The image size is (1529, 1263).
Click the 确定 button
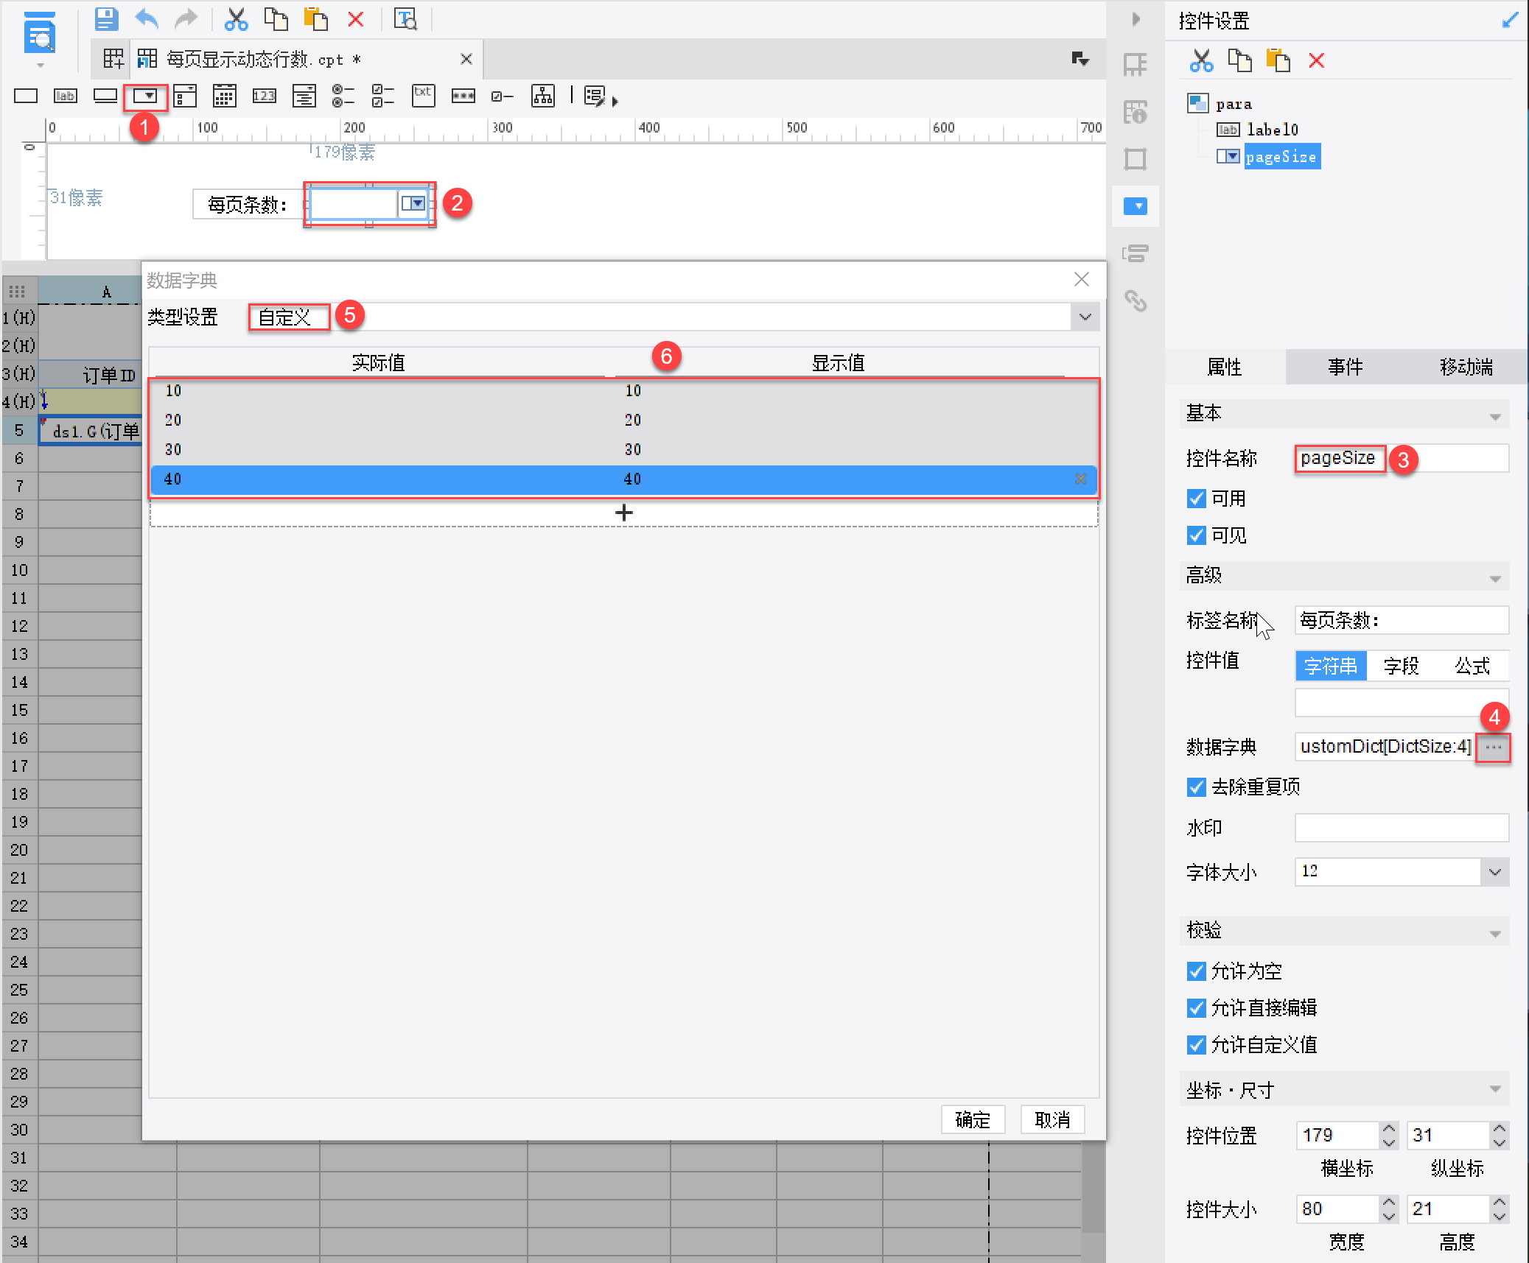tap(972, 1120)
